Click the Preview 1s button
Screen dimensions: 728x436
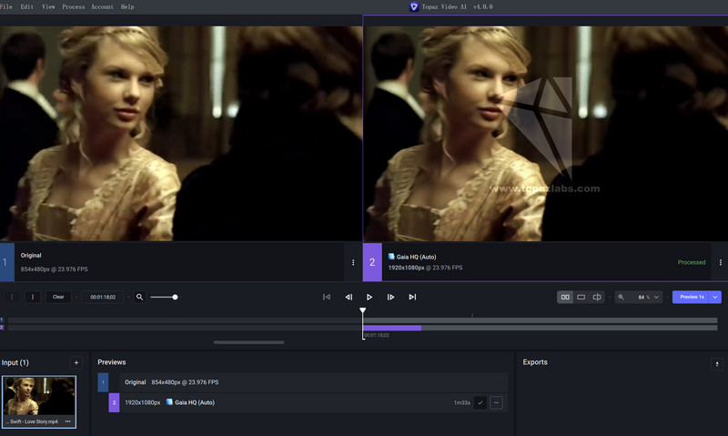click(691, 297)
